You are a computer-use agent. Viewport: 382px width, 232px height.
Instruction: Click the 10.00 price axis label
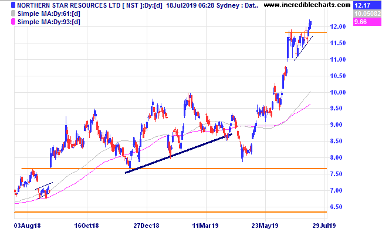[337, 92]
